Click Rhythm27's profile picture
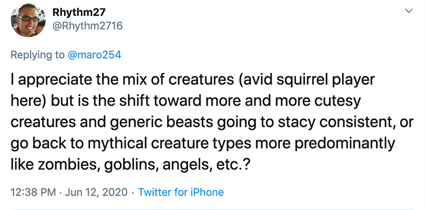Screen dimensions: 425x210 28,20
